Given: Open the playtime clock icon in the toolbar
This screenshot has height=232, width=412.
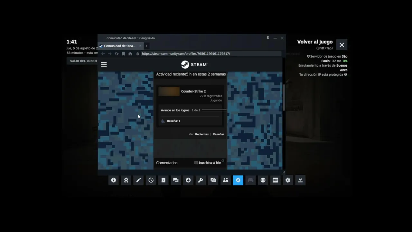Looking at the screenshot, I should (151, 180).
